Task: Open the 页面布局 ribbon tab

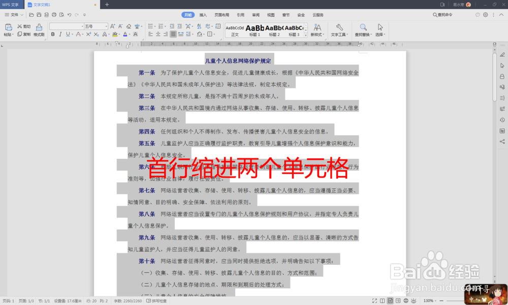Action: [x=222, y=15]
